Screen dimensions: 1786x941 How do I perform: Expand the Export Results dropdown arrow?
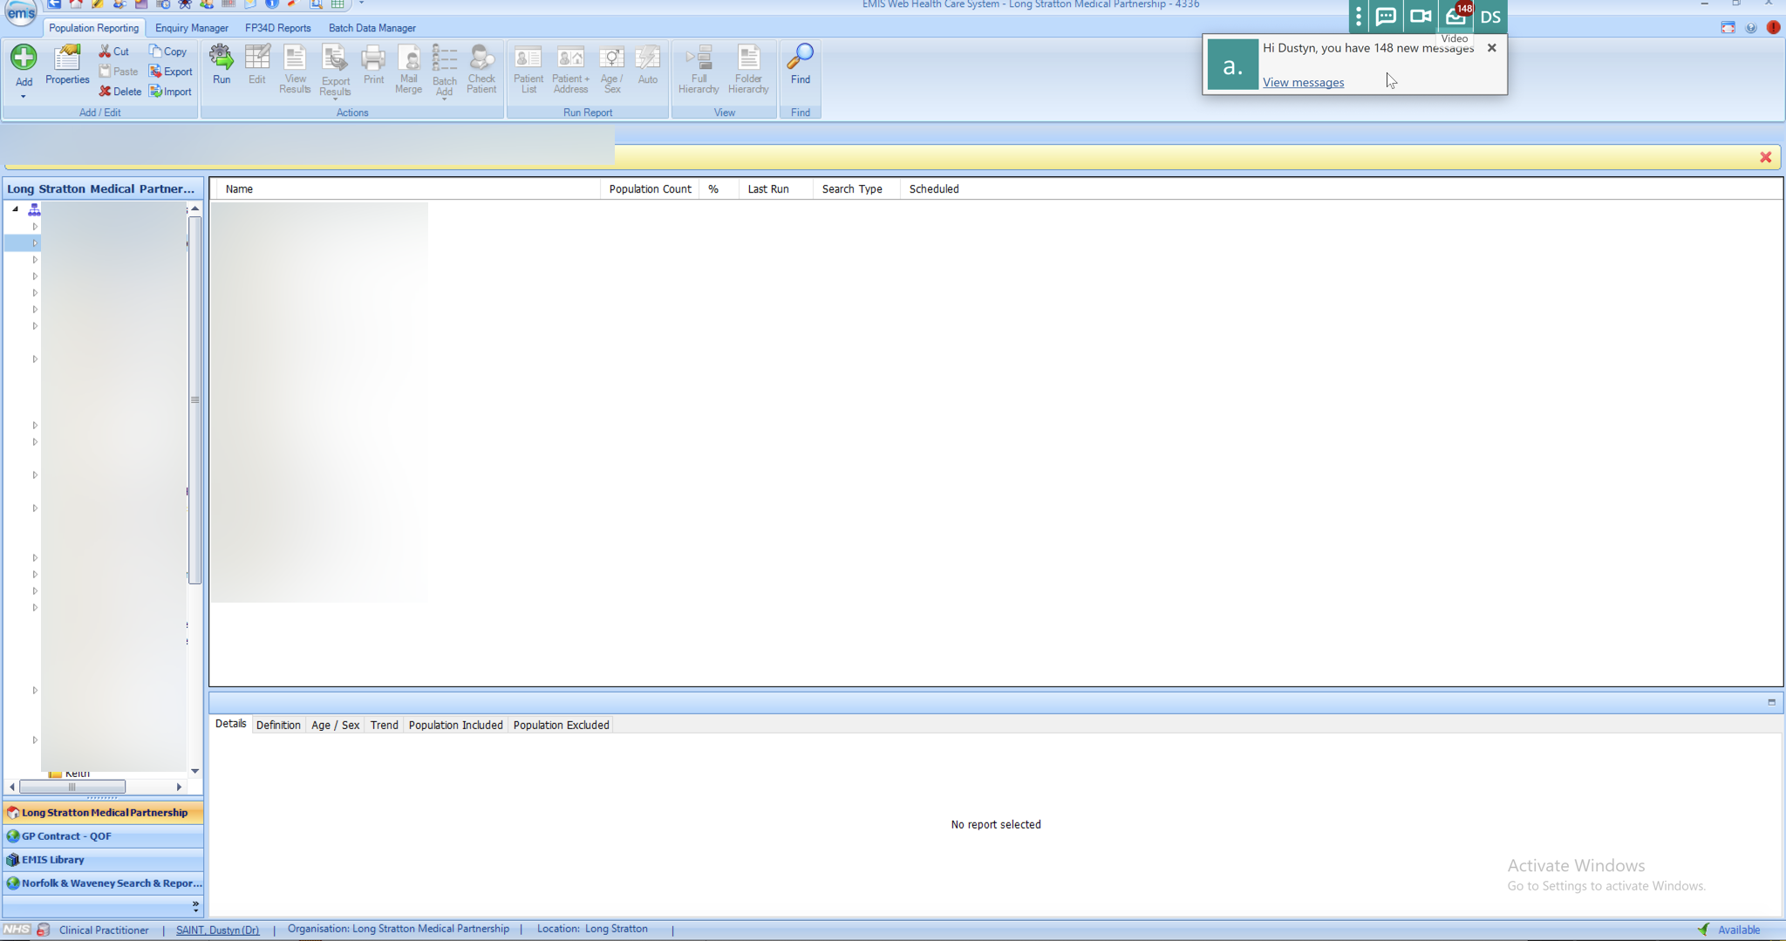click(x=335, y=99)
